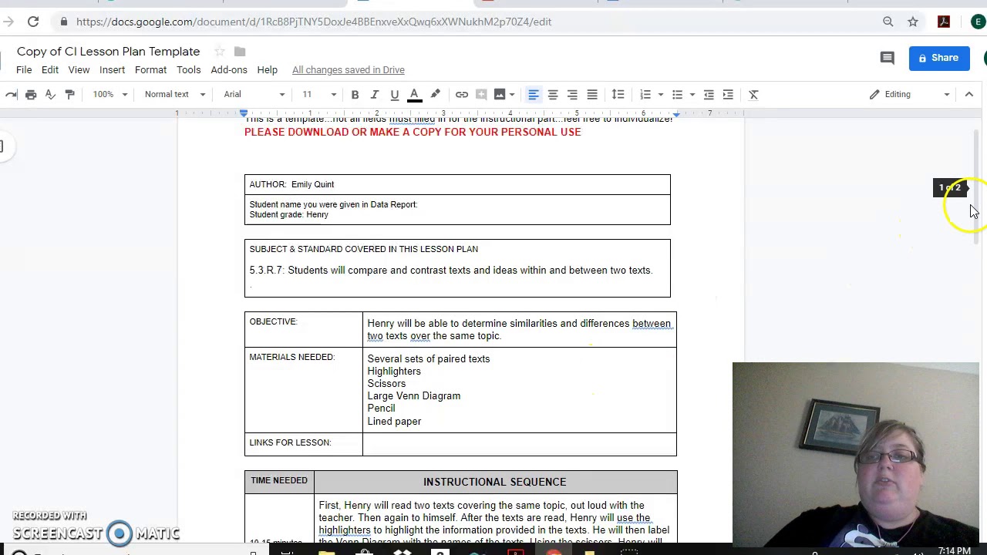Click the Adobe Acrobat extension icon

[x=944, y=22]
